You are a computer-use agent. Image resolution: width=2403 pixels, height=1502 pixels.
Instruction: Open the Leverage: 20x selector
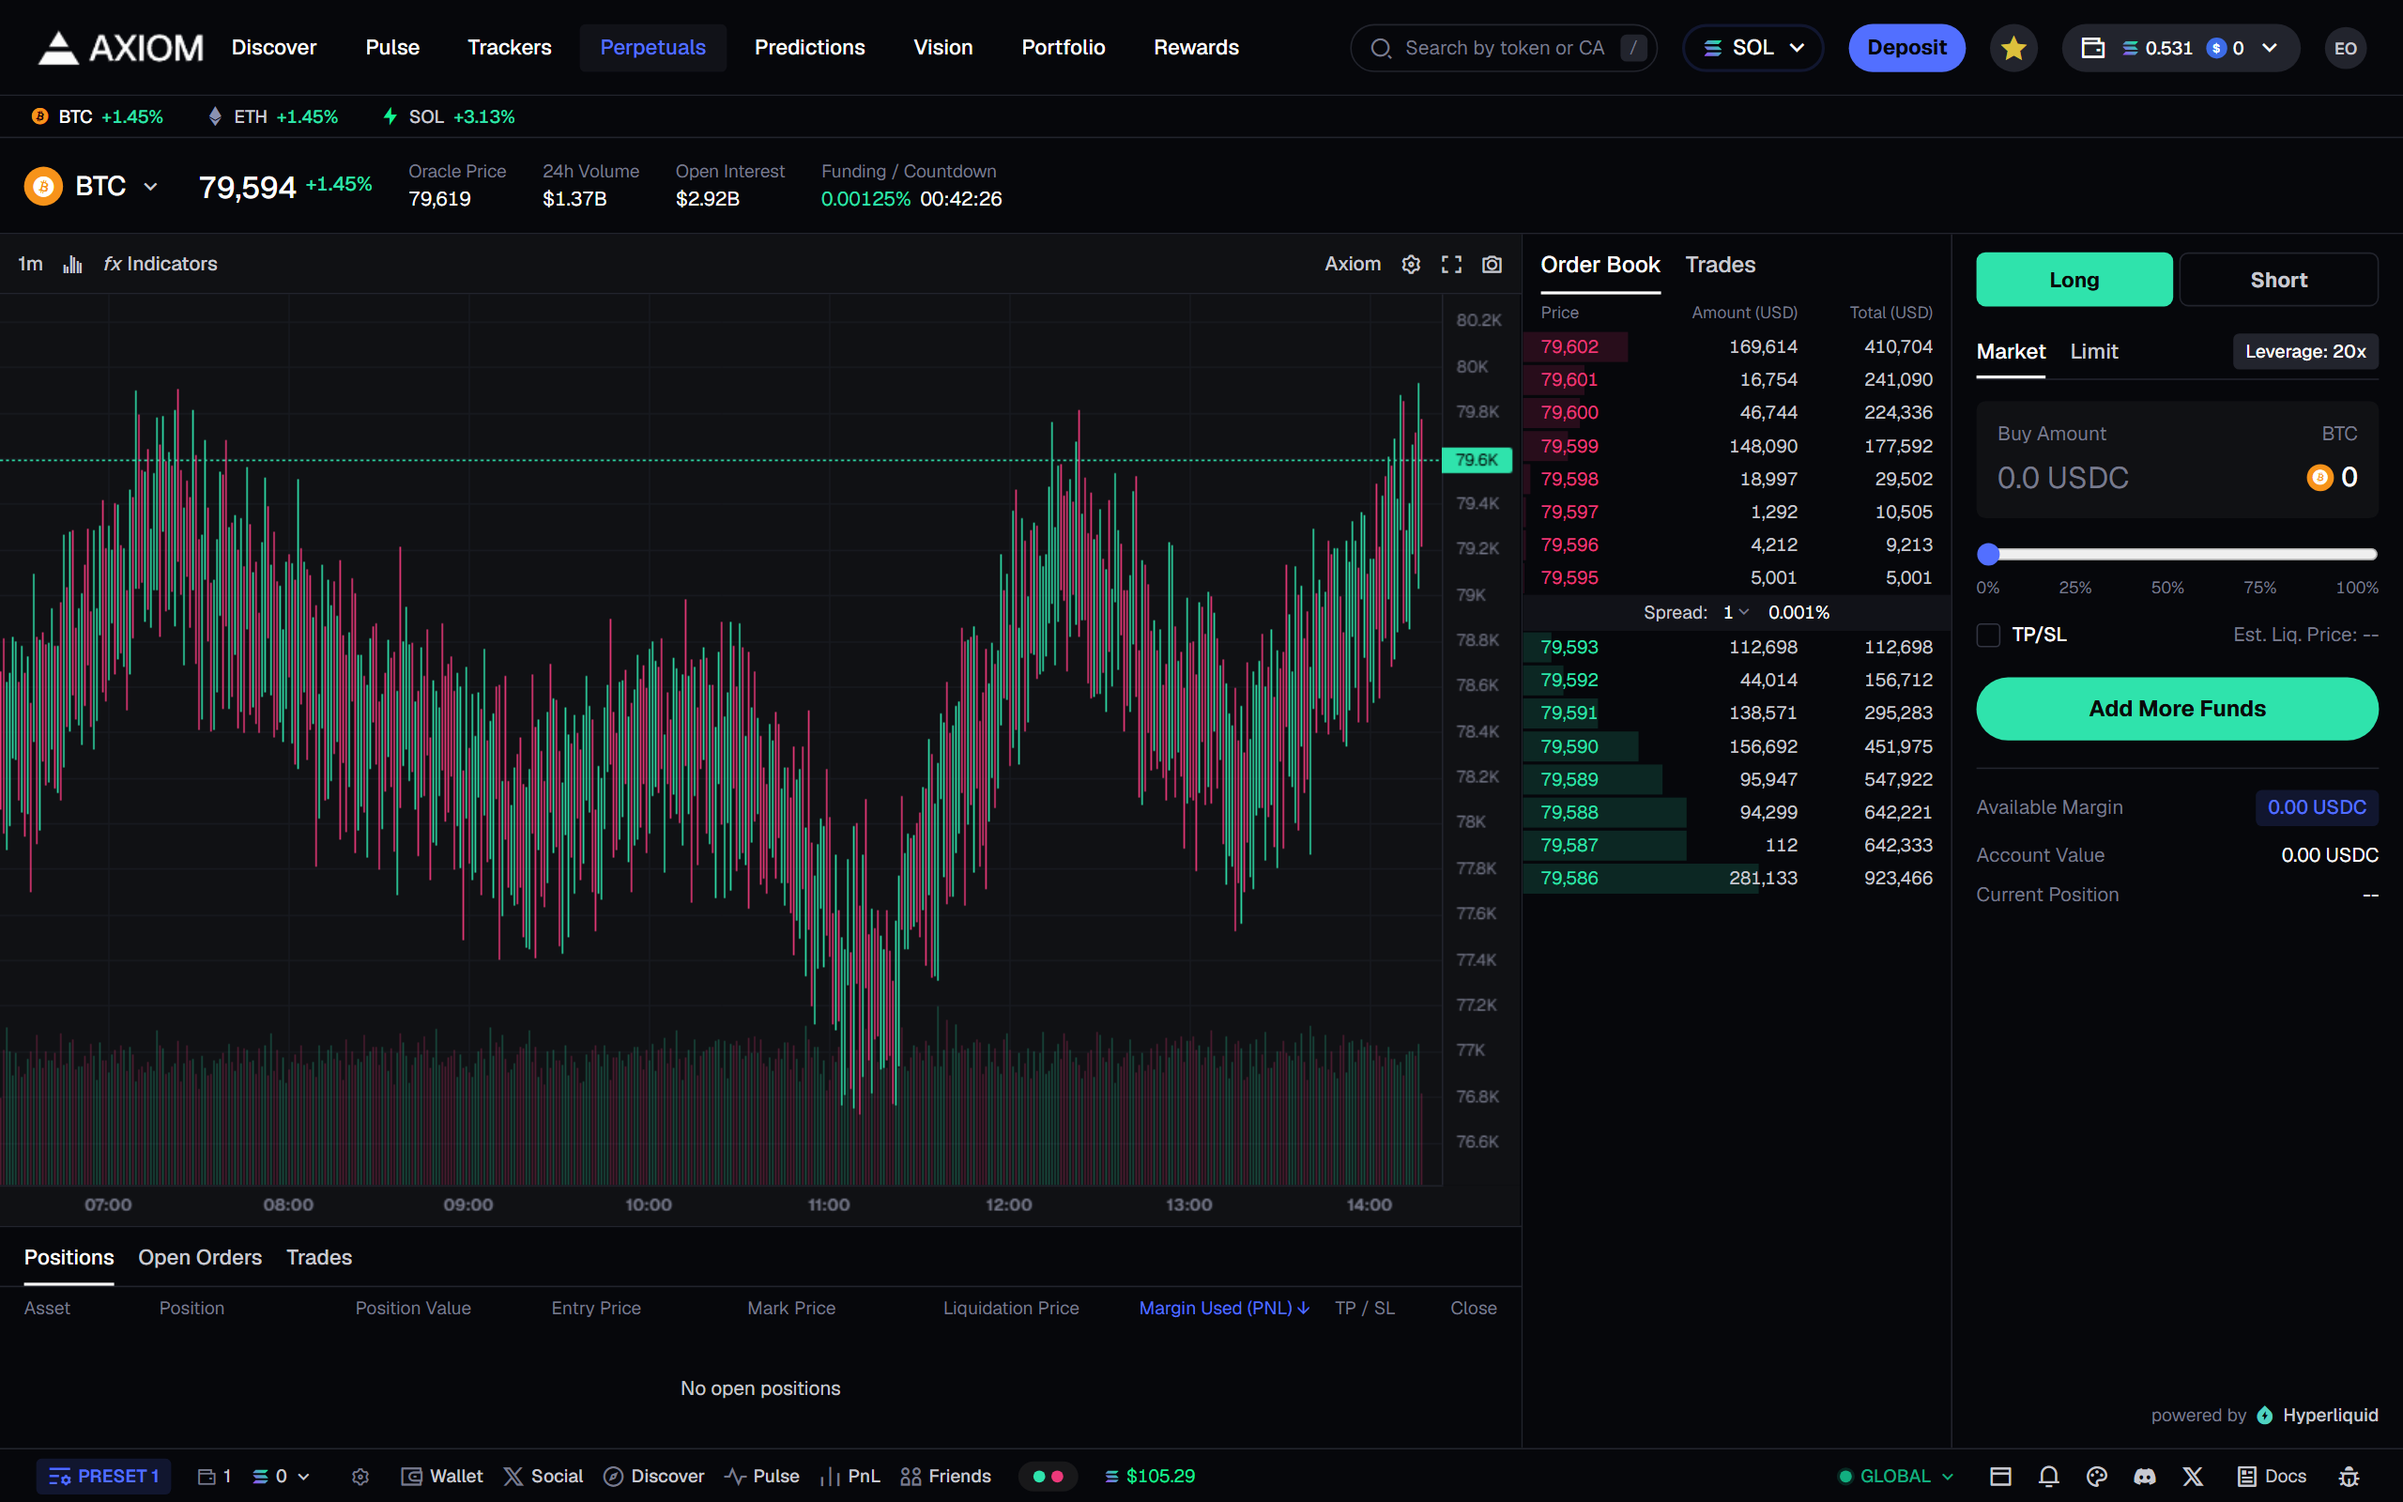[x=2305, y=352]
